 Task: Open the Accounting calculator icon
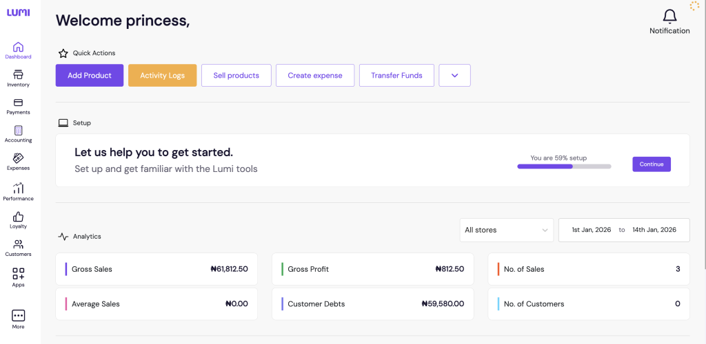pyautogui.click(x=18, y=131)
